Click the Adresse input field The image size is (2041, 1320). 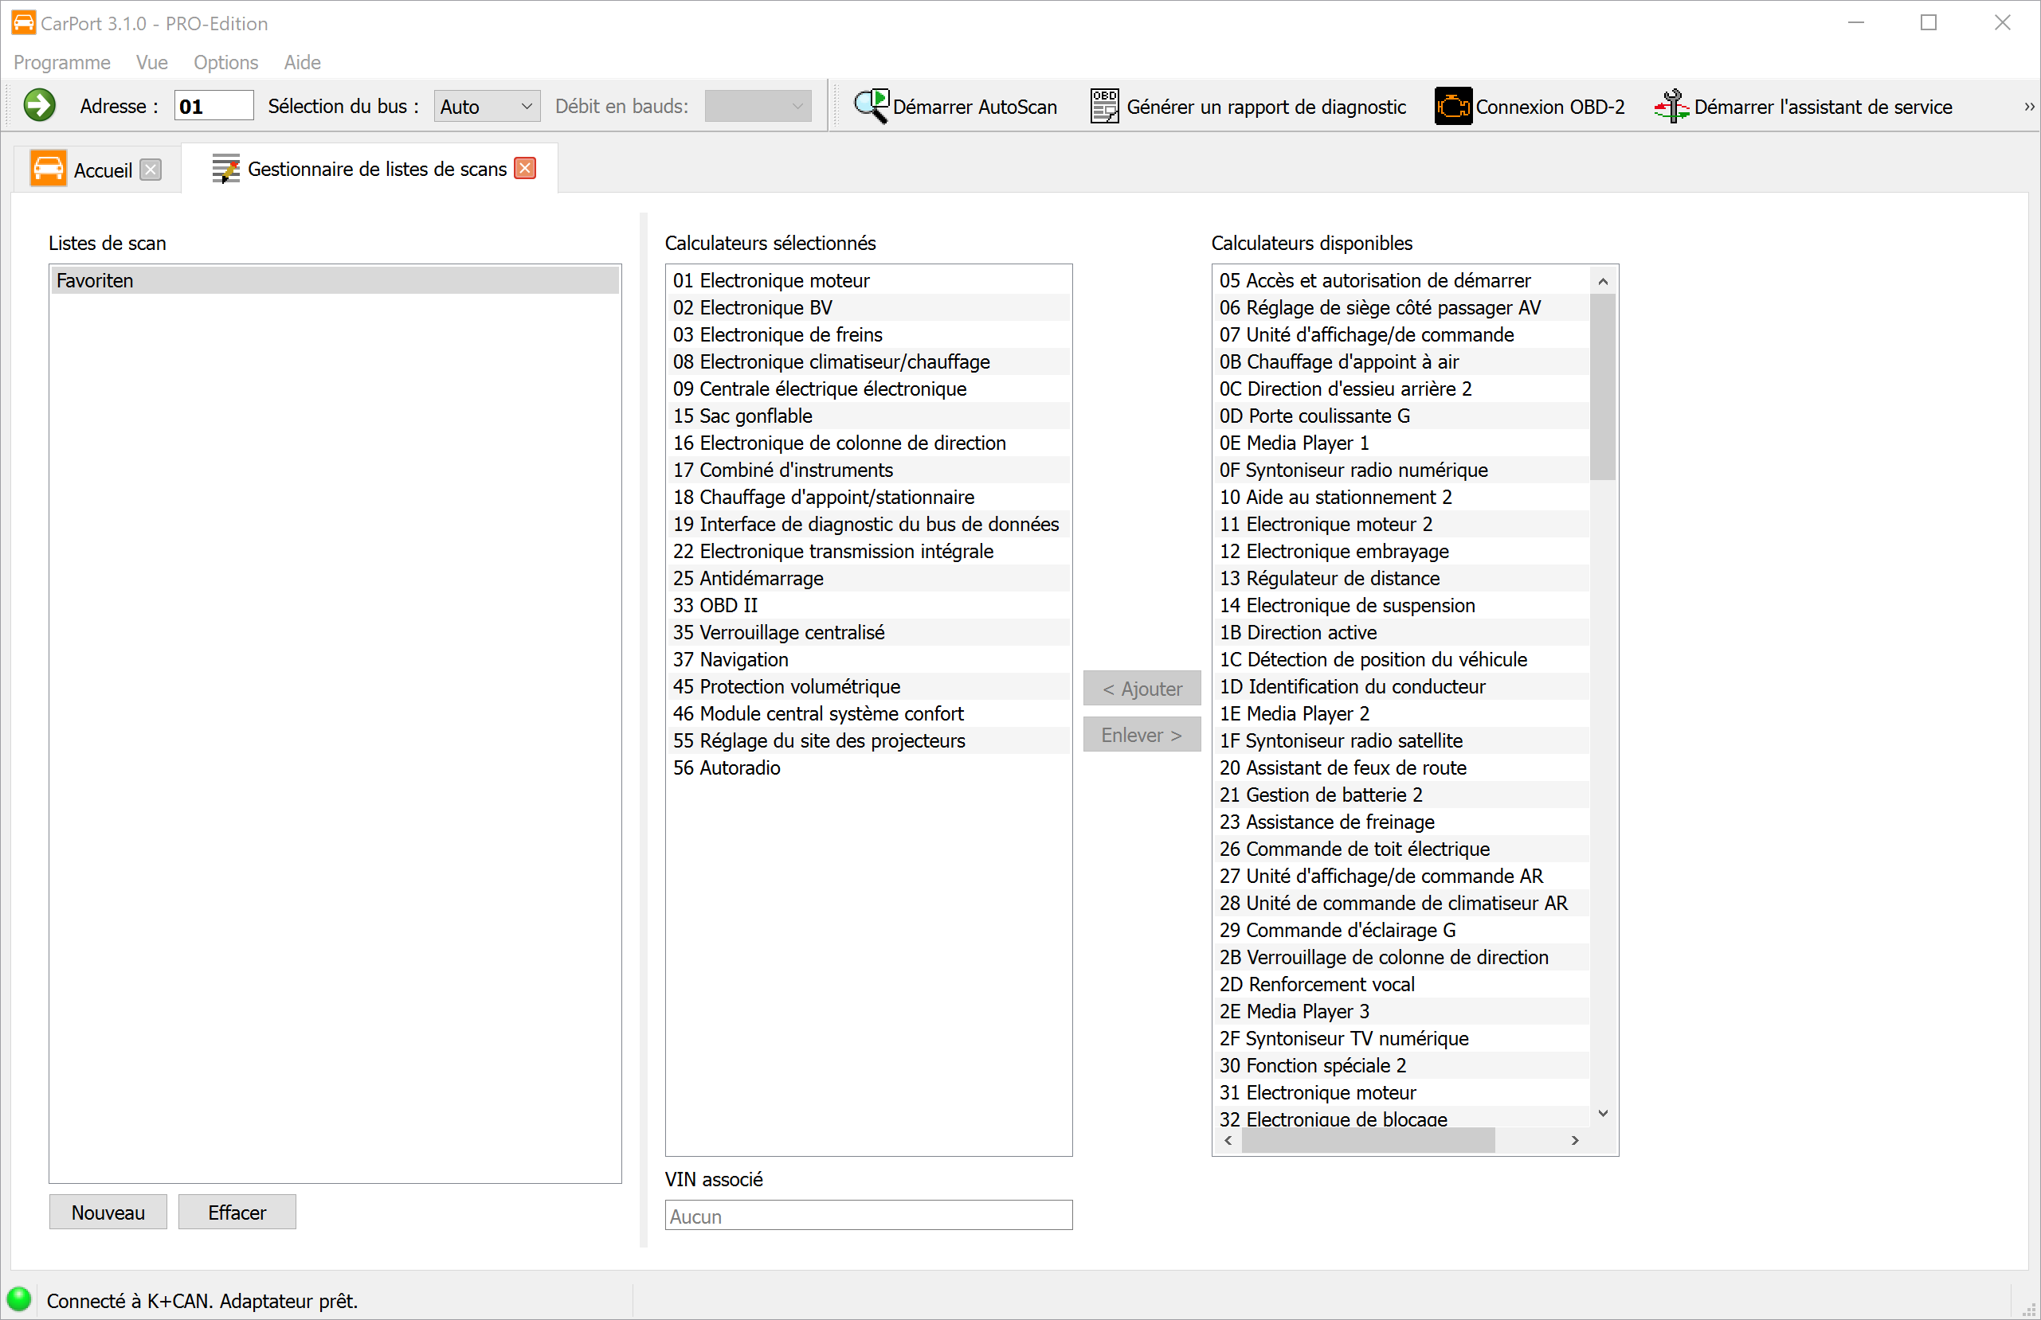pyautogui.click(x=213, y=104)
